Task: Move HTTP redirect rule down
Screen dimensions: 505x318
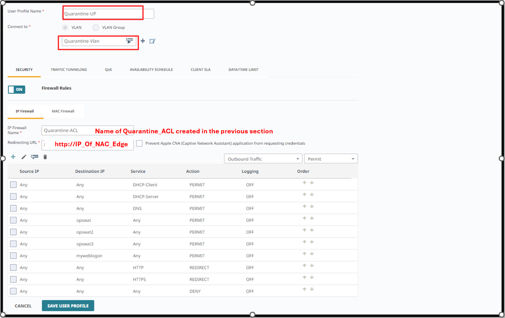Action: pyautogui.click(x=312, y=266)
